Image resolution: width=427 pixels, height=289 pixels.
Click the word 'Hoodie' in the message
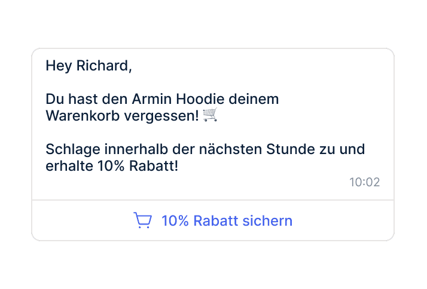click(200, 99)
